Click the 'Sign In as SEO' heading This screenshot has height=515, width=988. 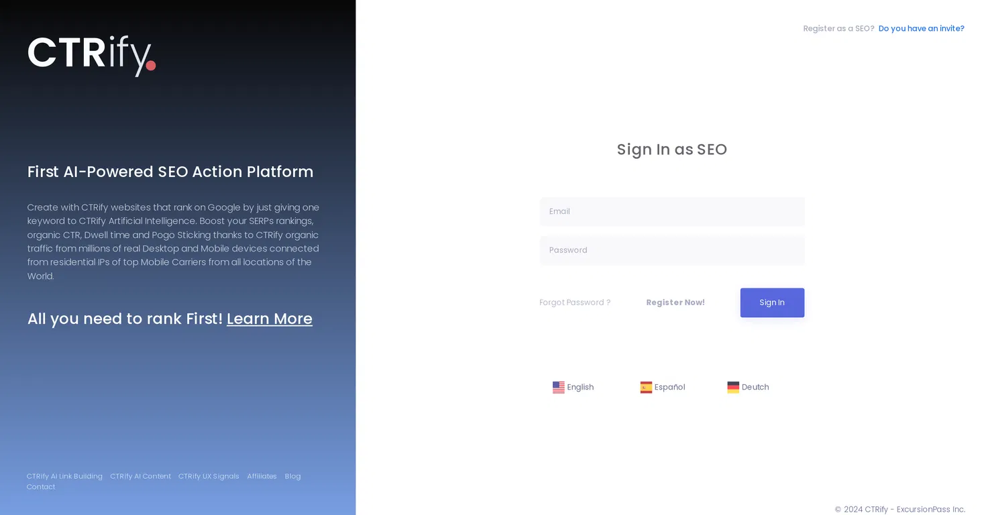click(671, 149)
